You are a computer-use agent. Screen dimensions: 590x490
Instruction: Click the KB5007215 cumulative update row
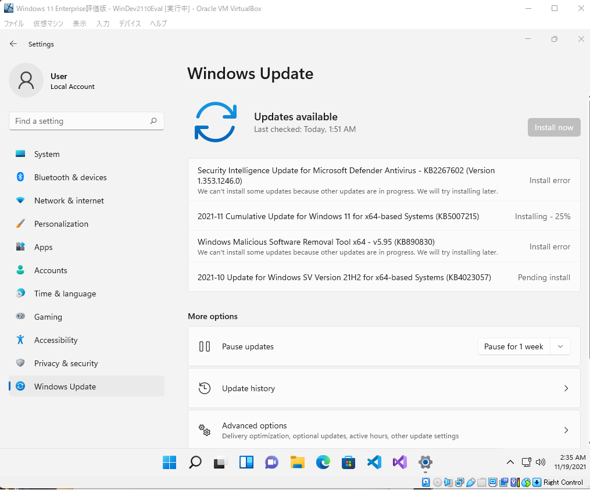coord(384,216)
